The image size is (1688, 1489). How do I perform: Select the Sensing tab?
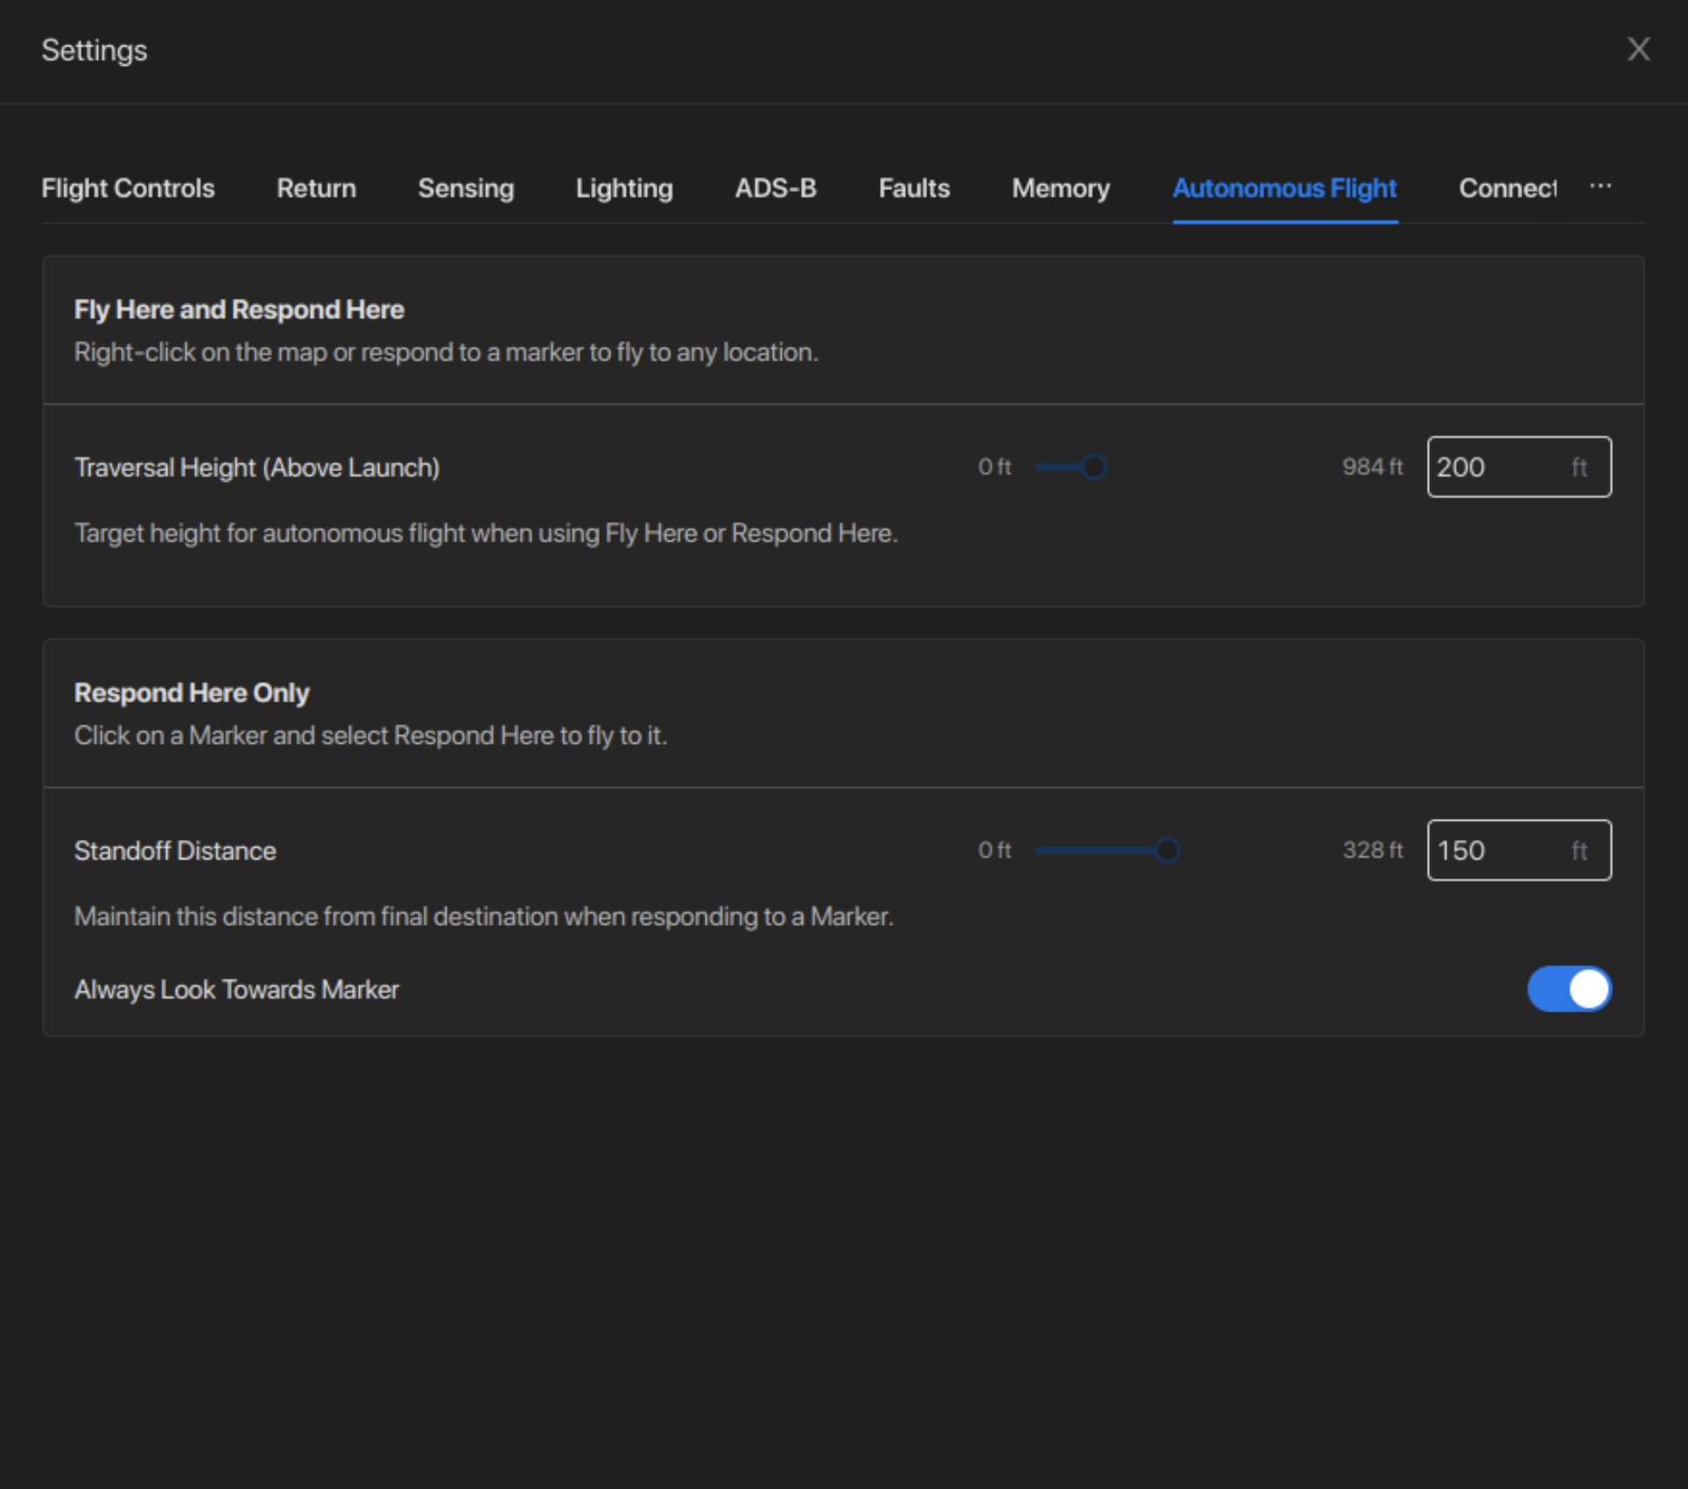pos(466,188)
